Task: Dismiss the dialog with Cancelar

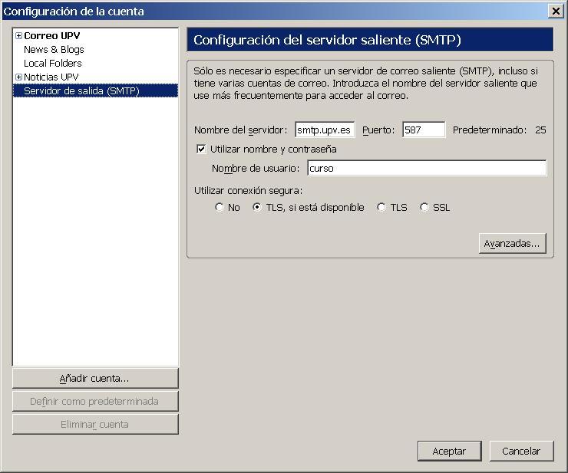Action: (x=521, y=451)
